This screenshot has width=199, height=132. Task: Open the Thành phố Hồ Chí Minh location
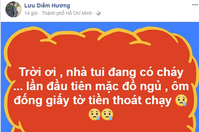67,13
